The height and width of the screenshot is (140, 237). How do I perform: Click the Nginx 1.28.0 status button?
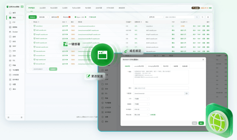click(81, 17)
